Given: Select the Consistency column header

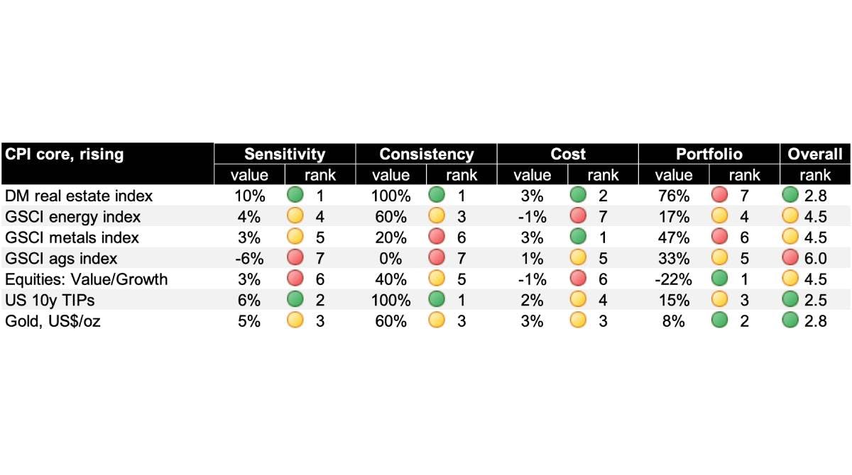Looking at the screenshot, I should [x=426, y=154].
